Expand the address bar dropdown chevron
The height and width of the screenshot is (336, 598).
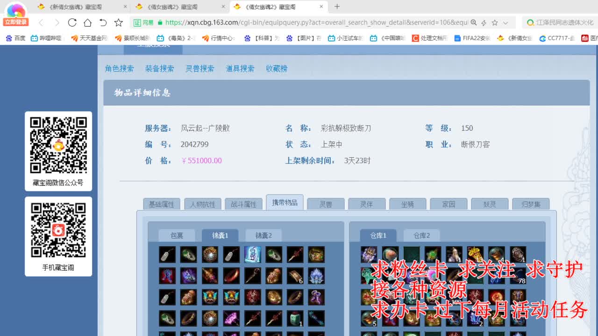coord(505,23)
